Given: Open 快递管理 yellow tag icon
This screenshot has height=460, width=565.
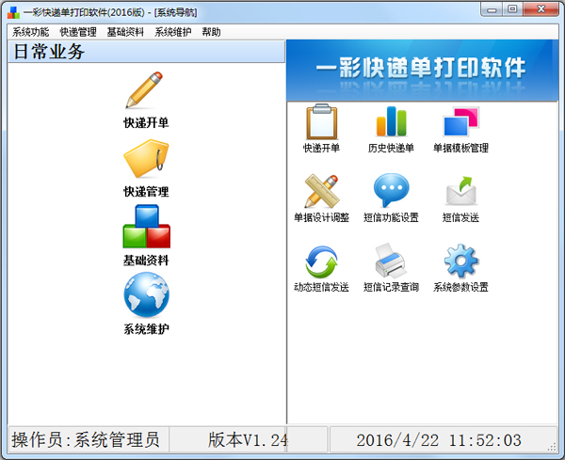Looking at the screenshot, I should (x=146, y=160).
